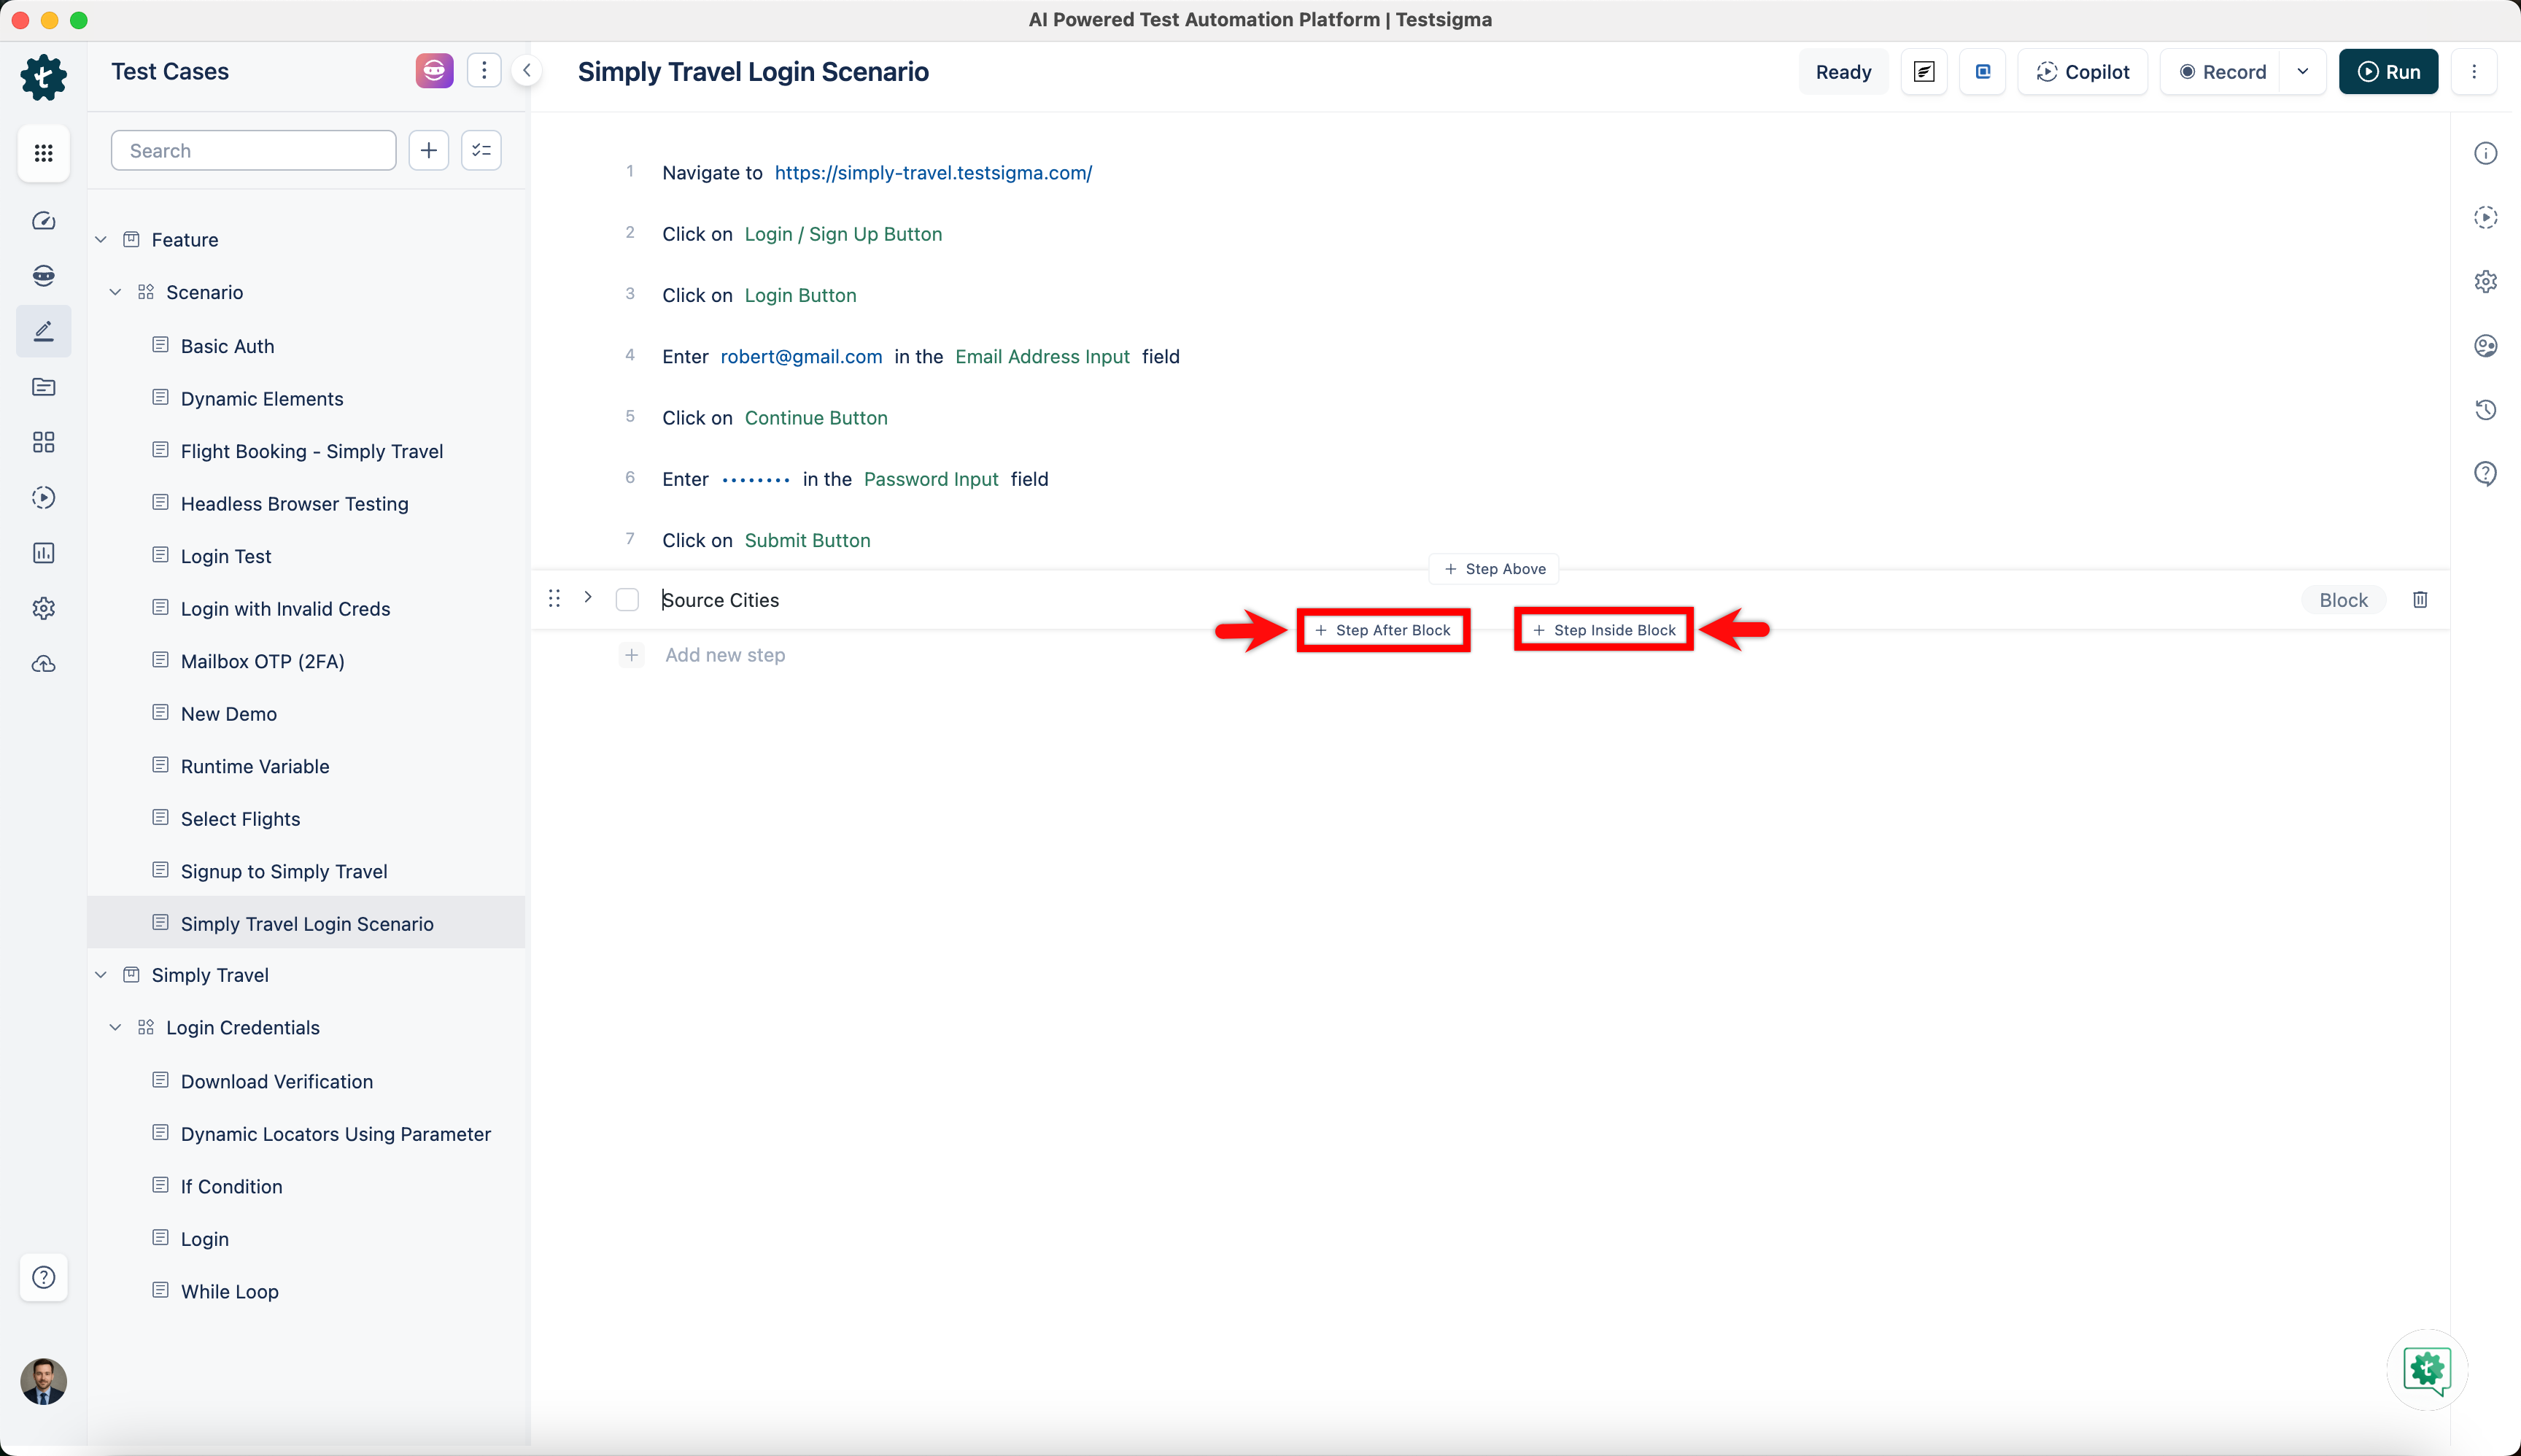Check the Source Cities step checkbox
The height and width of the screenshot is (1456, 2521).
[627, 600]
